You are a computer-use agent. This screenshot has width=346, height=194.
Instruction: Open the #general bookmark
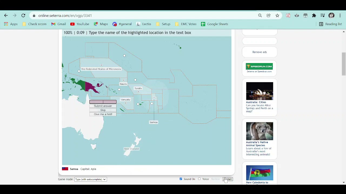[x=122, y=24]
